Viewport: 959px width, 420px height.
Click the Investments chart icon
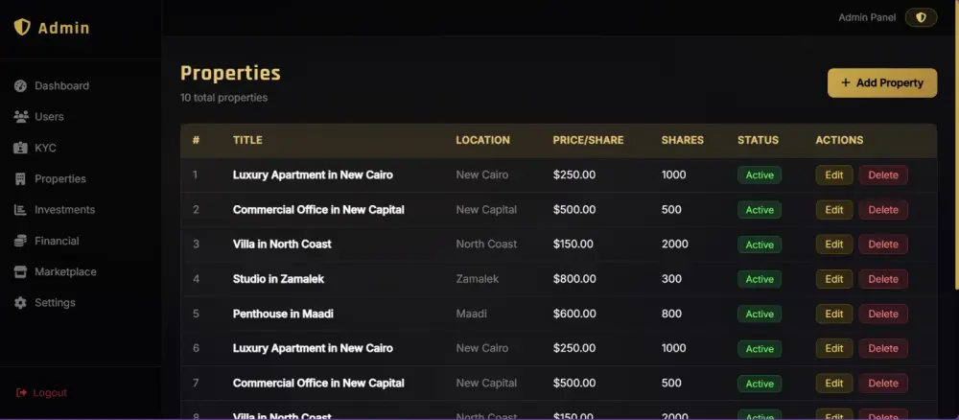tap(20, 210)
